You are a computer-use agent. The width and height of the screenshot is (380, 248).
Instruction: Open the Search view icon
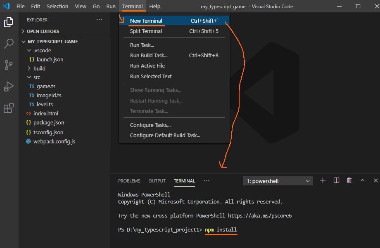(9, 44)
